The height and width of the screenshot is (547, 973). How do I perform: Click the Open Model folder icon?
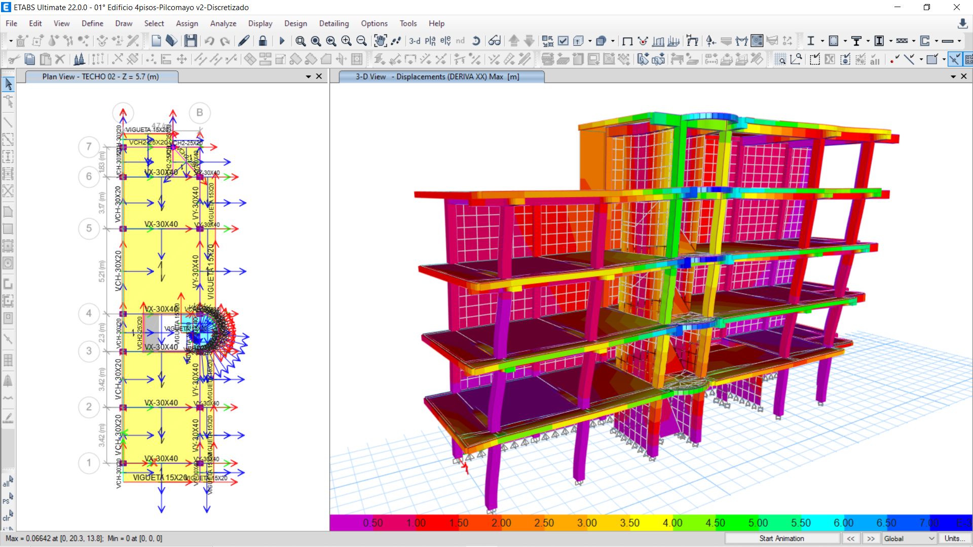tap(172, 41)
